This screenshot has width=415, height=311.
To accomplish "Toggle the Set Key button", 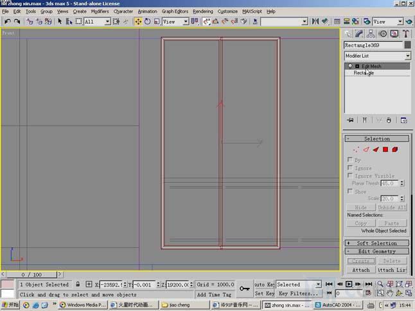I will [x=264, y=293].
